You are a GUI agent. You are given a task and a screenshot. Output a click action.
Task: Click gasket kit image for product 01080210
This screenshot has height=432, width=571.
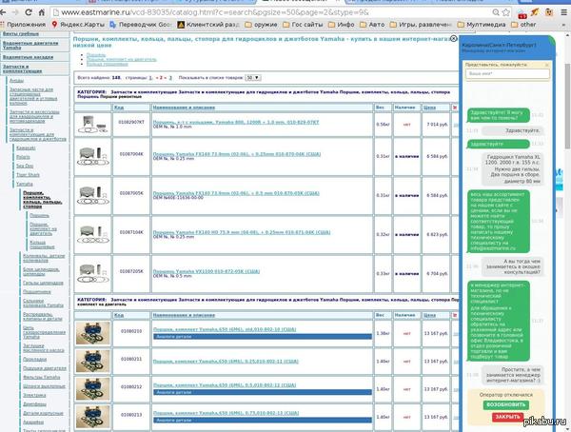[x=91, y=331]
